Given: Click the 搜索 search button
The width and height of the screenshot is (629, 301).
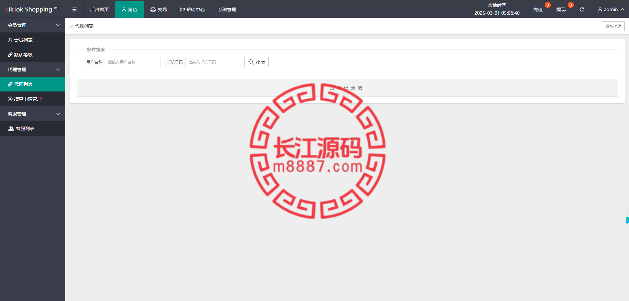Looking at the screenshot, I should tap(257, 62).
